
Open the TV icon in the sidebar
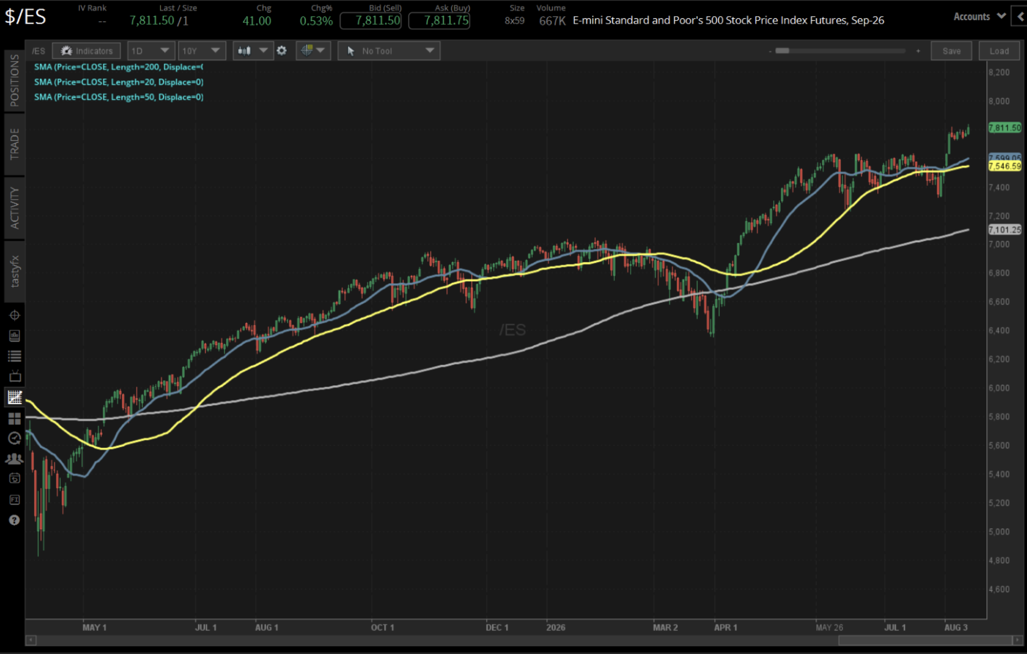tap(15, 376)
